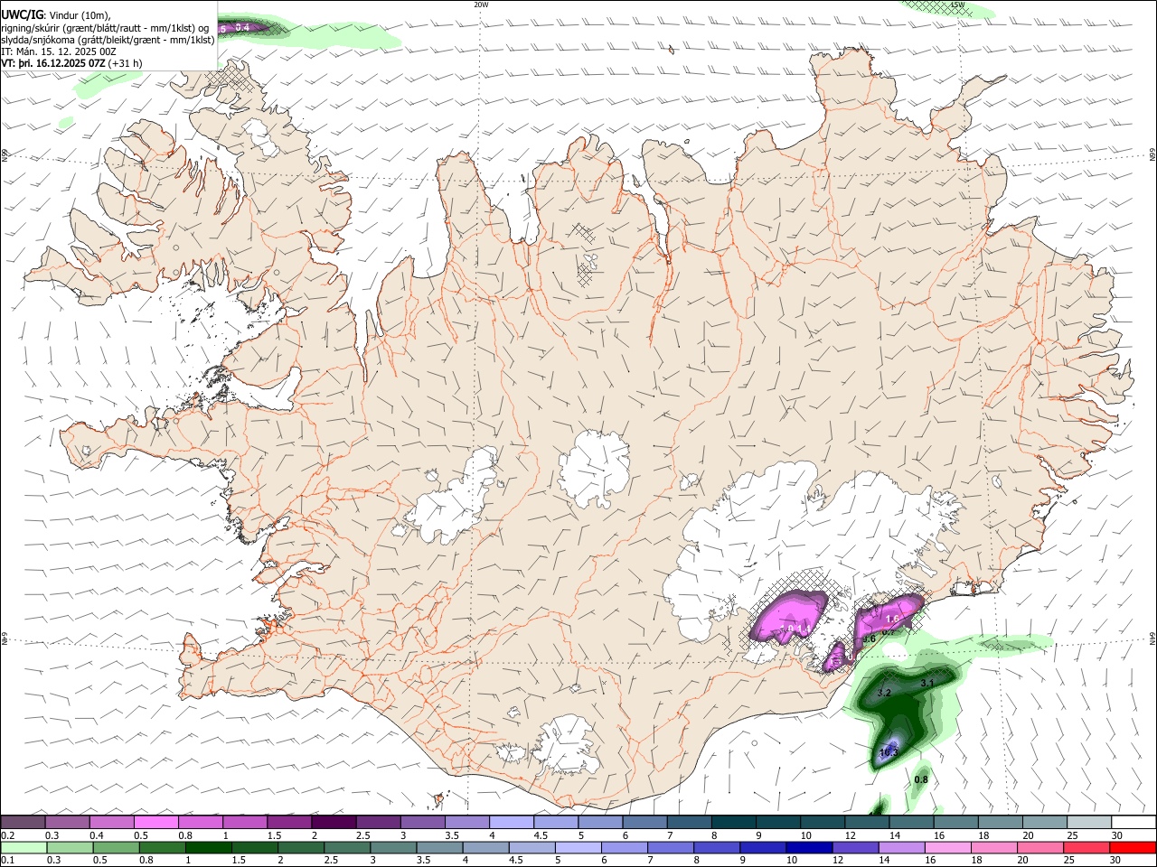Click the '1.4' value in the pink snow area

tap(804, 629)
